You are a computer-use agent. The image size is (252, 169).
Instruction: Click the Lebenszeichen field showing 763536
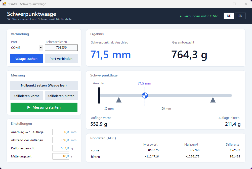pyautogui.click(x=61, y=48)
